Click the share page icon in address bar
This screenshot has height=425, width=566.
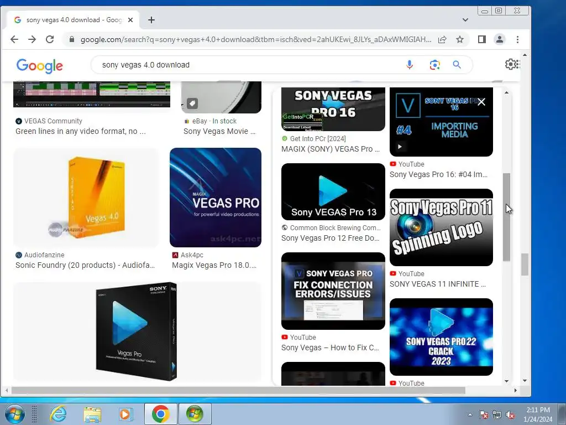[x=442, y=39]
